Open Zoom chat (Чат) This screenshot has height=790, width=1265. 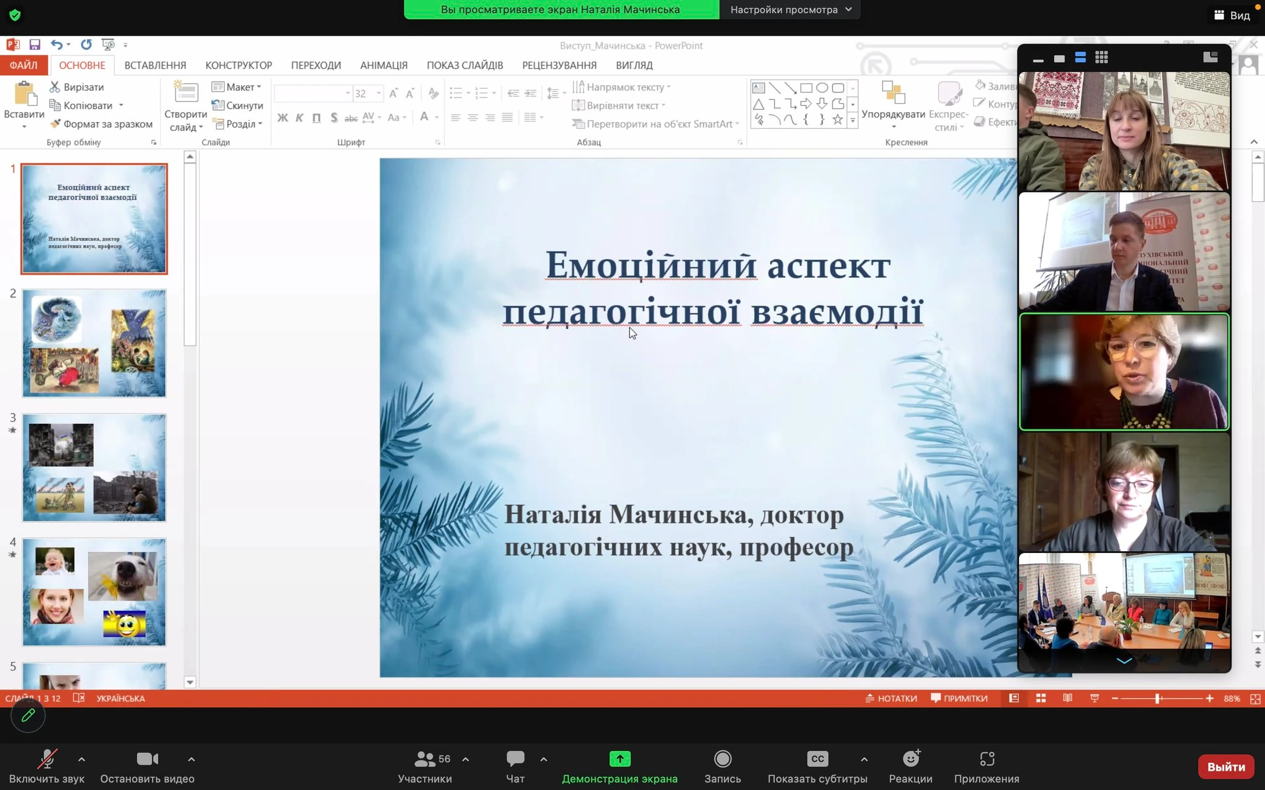coord(515,767)
